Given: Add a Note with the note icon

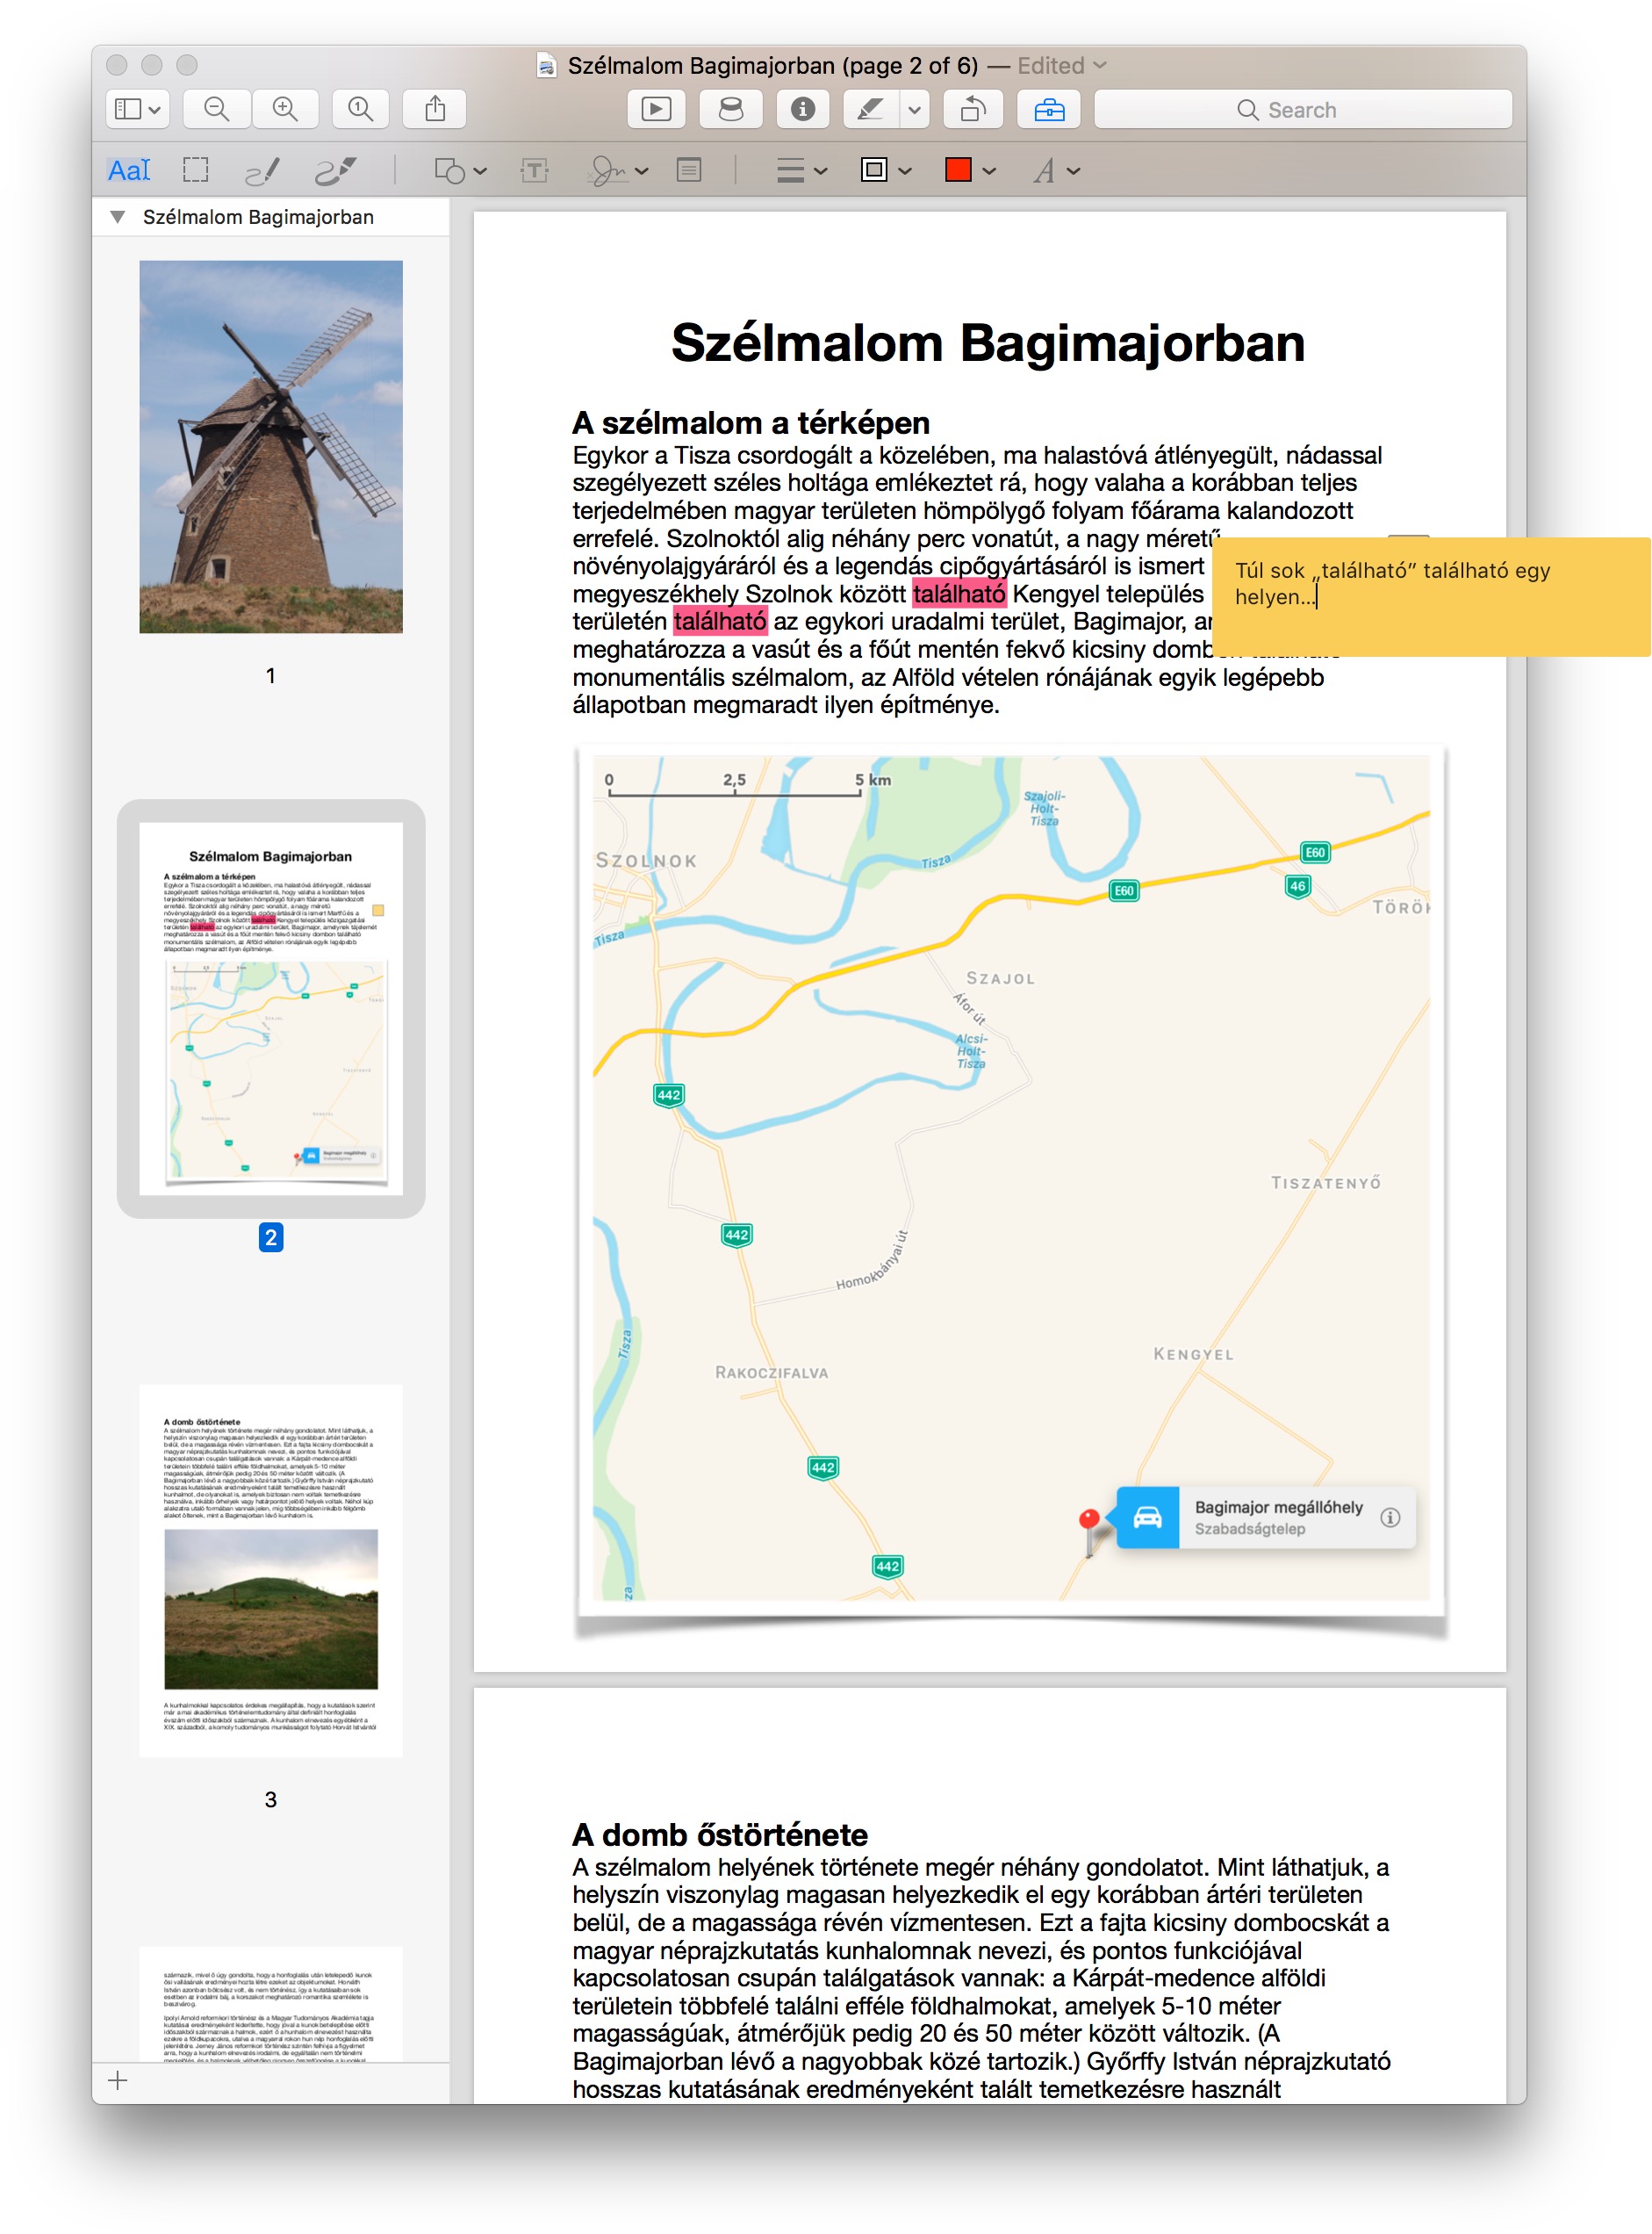Looking at the screenshot, I should click(x=689, y=170).
